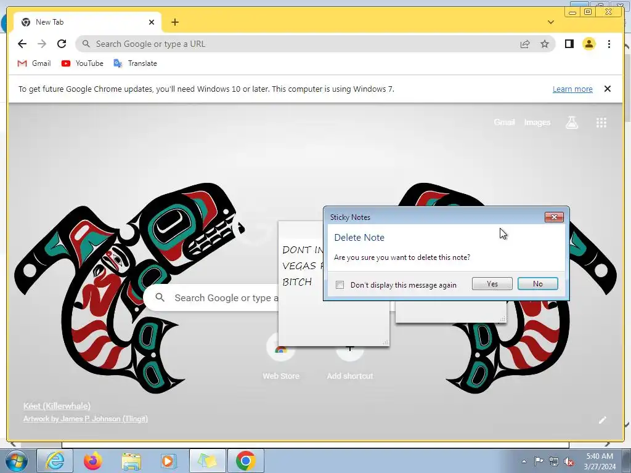Open Chrome's three-dot menu
The image size is (631, 473).
point(609,44)
